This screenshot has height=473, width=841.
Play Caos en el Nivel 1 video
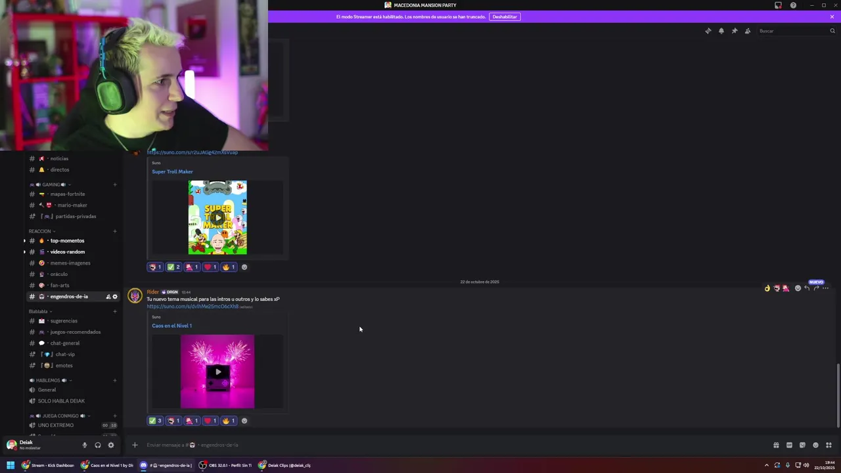coord(217,372)
